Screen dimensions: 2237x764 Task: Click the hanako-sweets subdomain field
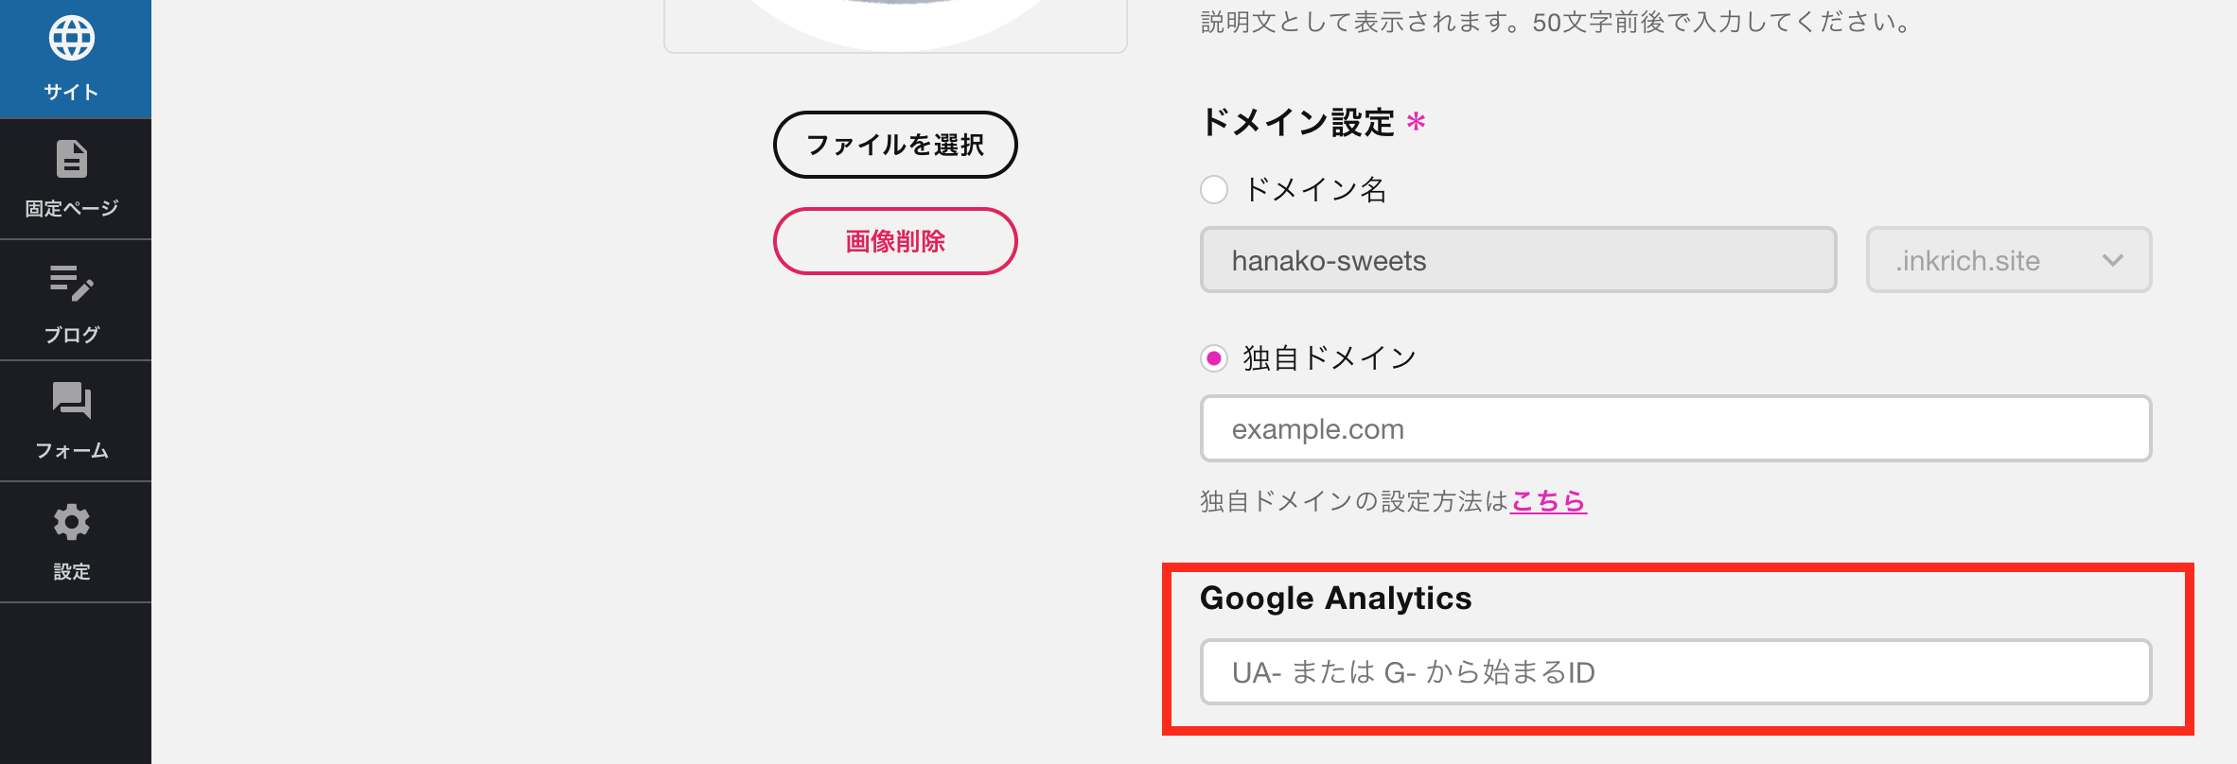(1519, 260)
